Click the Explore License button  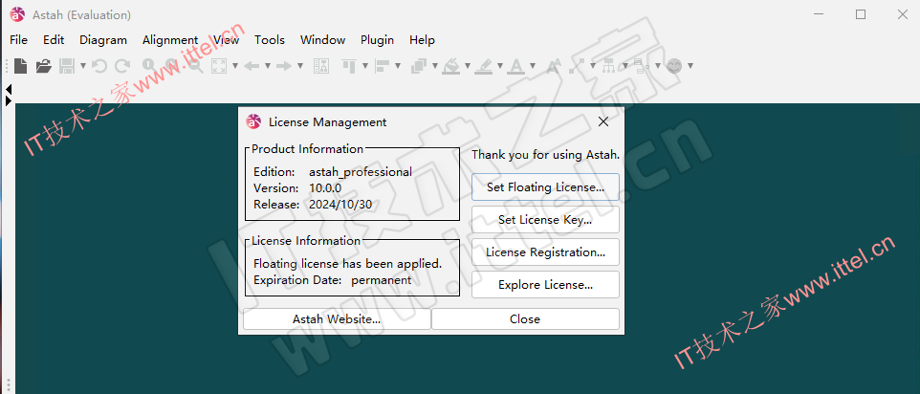point(545,285)
